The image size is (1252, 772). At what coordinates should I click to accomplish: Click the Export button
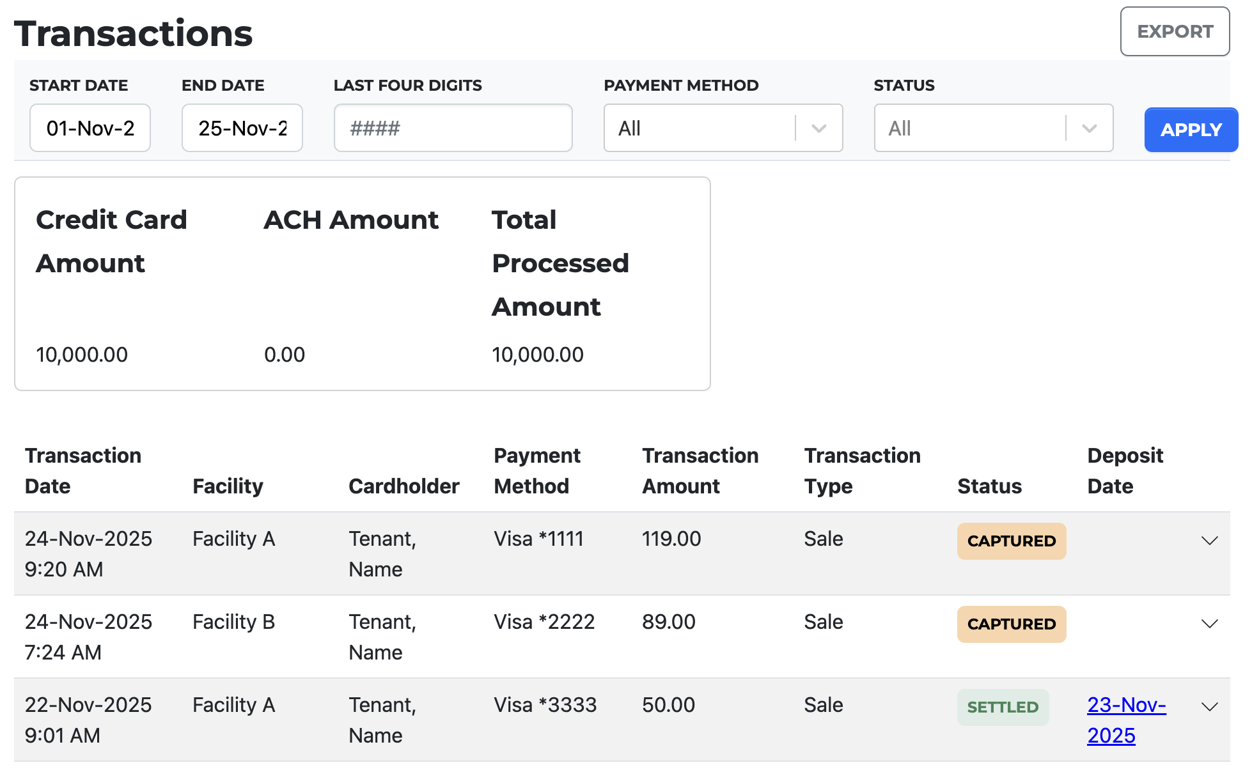click(1174, 32)
